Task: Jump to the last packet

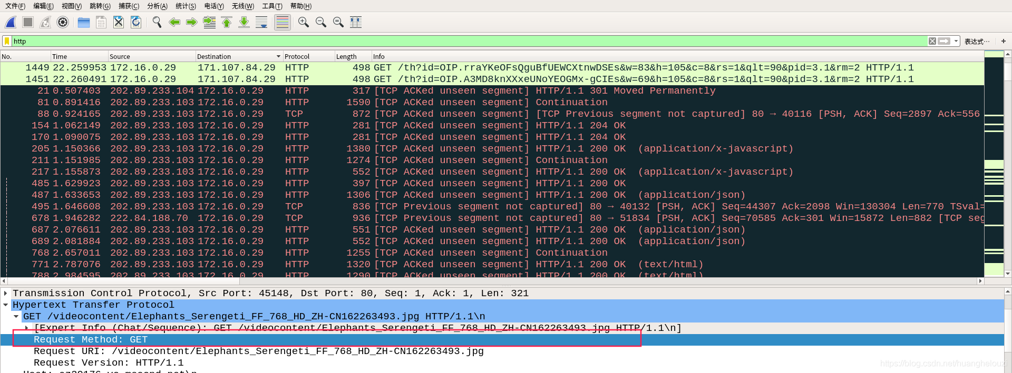Action: [244, 22]
